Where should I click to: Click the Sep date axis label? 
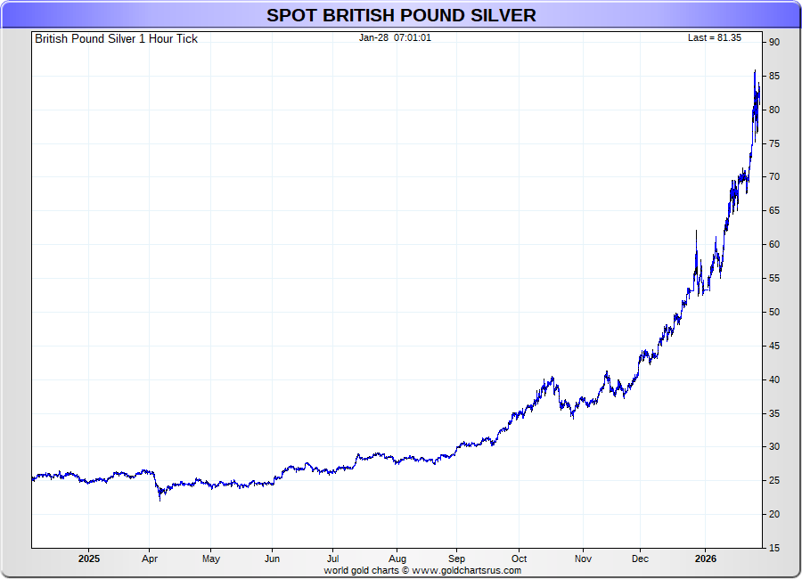pyautogui.click(x=457, y=559)
